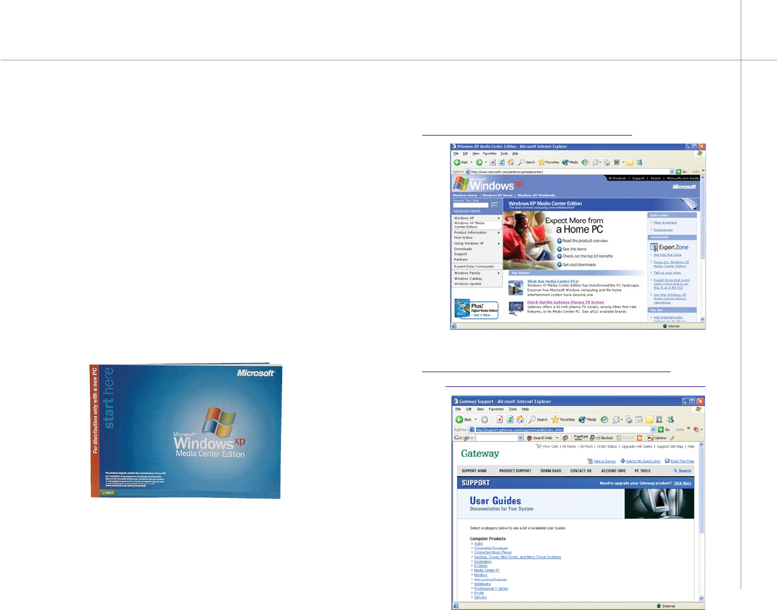The image size is (777, 610).
Task: Click Refresh icon in Windows XP Media Center browser
Action: [502, 163]
